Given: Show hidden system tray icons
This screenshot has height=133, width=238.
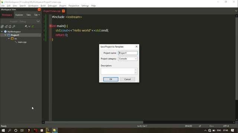Looking at the screenshot, I should pos(205,130).
